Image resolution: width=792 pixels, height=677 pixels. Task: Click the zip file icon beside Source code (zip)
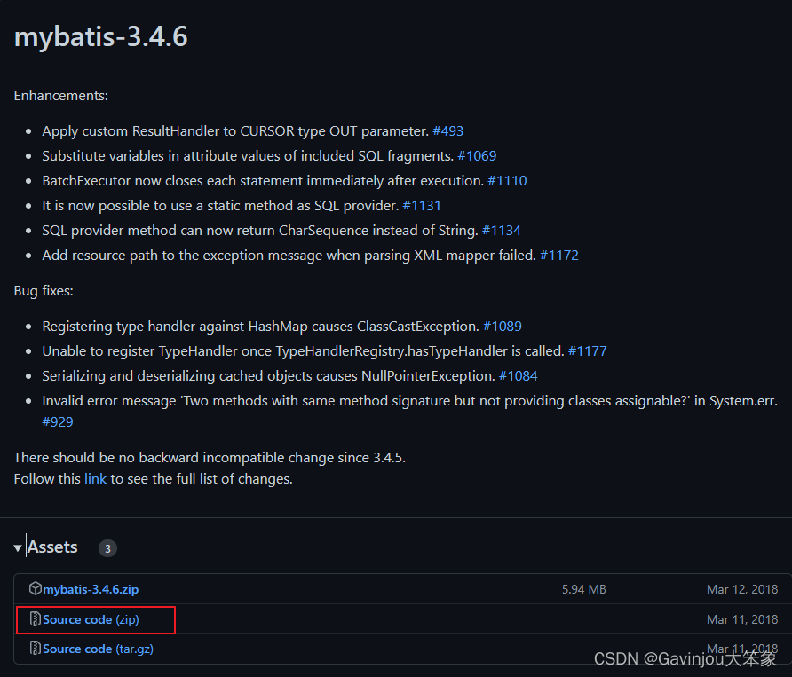[x=36, y=619]
